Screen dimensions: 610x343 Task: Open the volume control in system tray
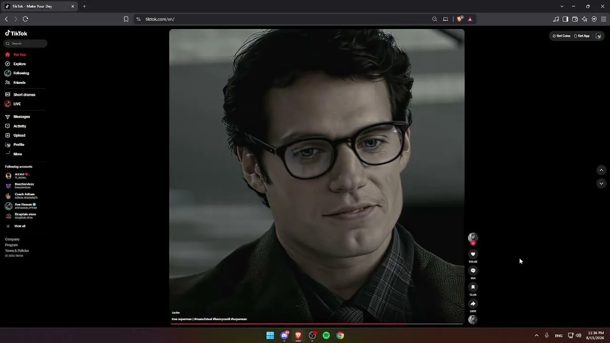pyautogui.click(x=579, y=335)
